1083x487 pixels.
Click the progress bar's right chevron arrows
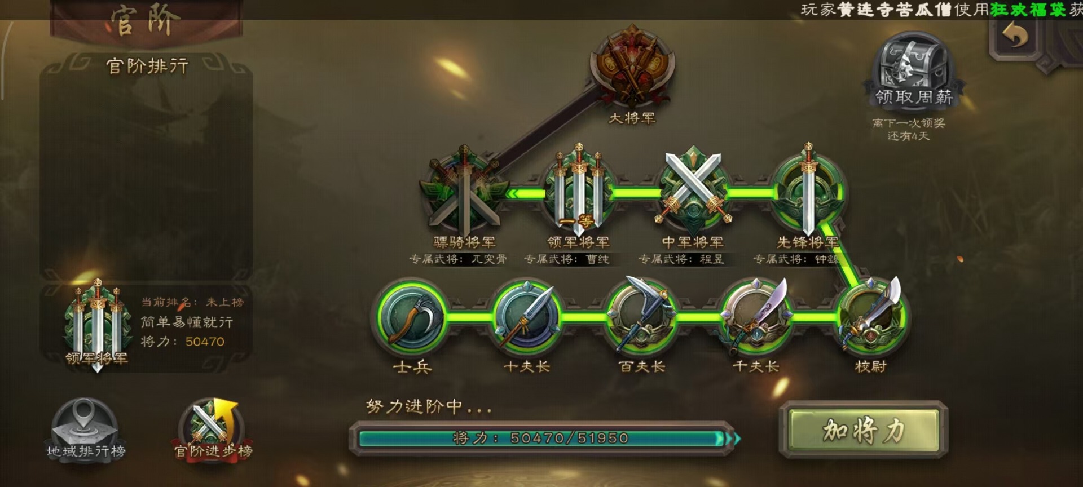[733, 439]
